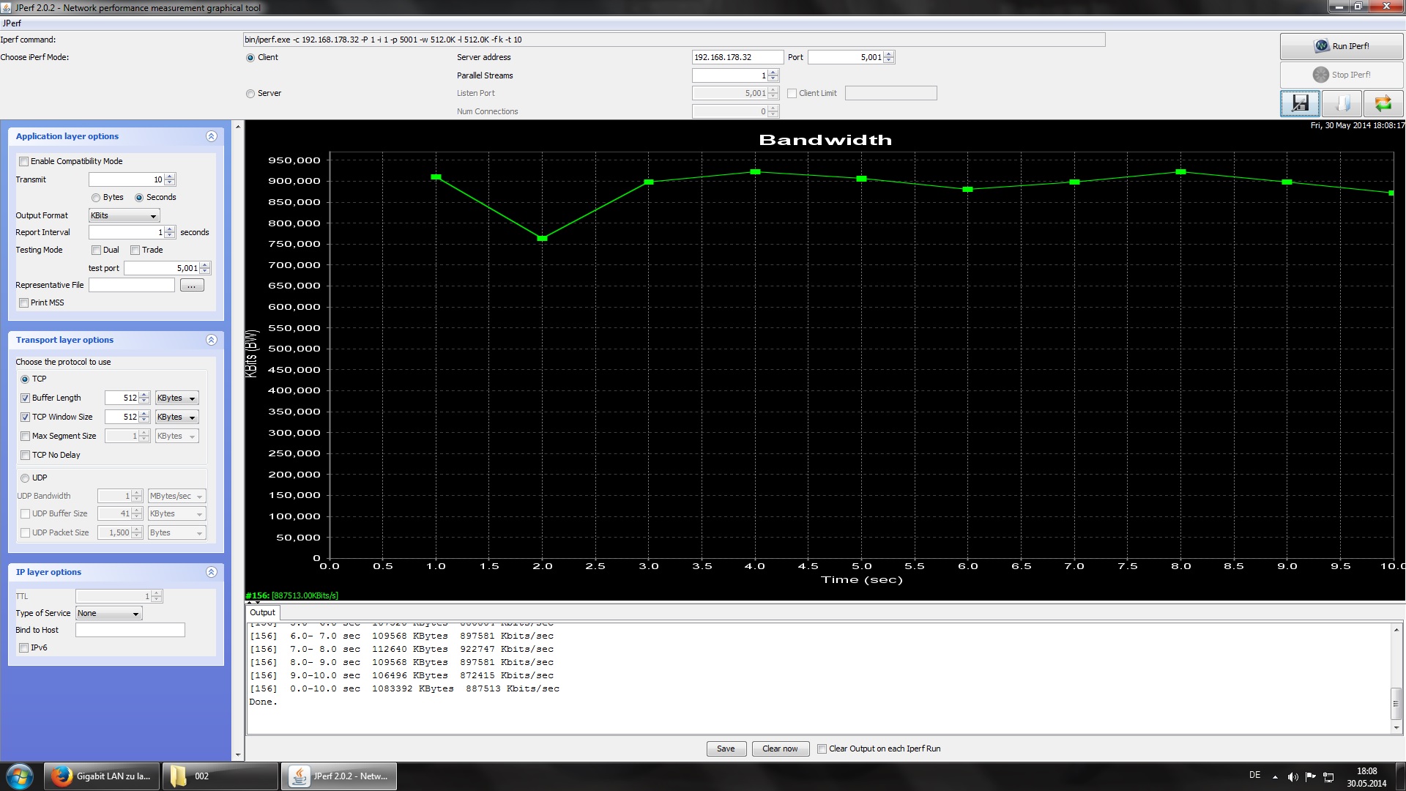Collapse the Application layer options panel

click(x=211, y=136)
